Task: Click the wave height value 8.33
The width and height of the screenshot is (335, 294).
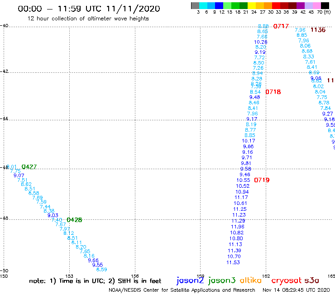Action: pos(308,57)
